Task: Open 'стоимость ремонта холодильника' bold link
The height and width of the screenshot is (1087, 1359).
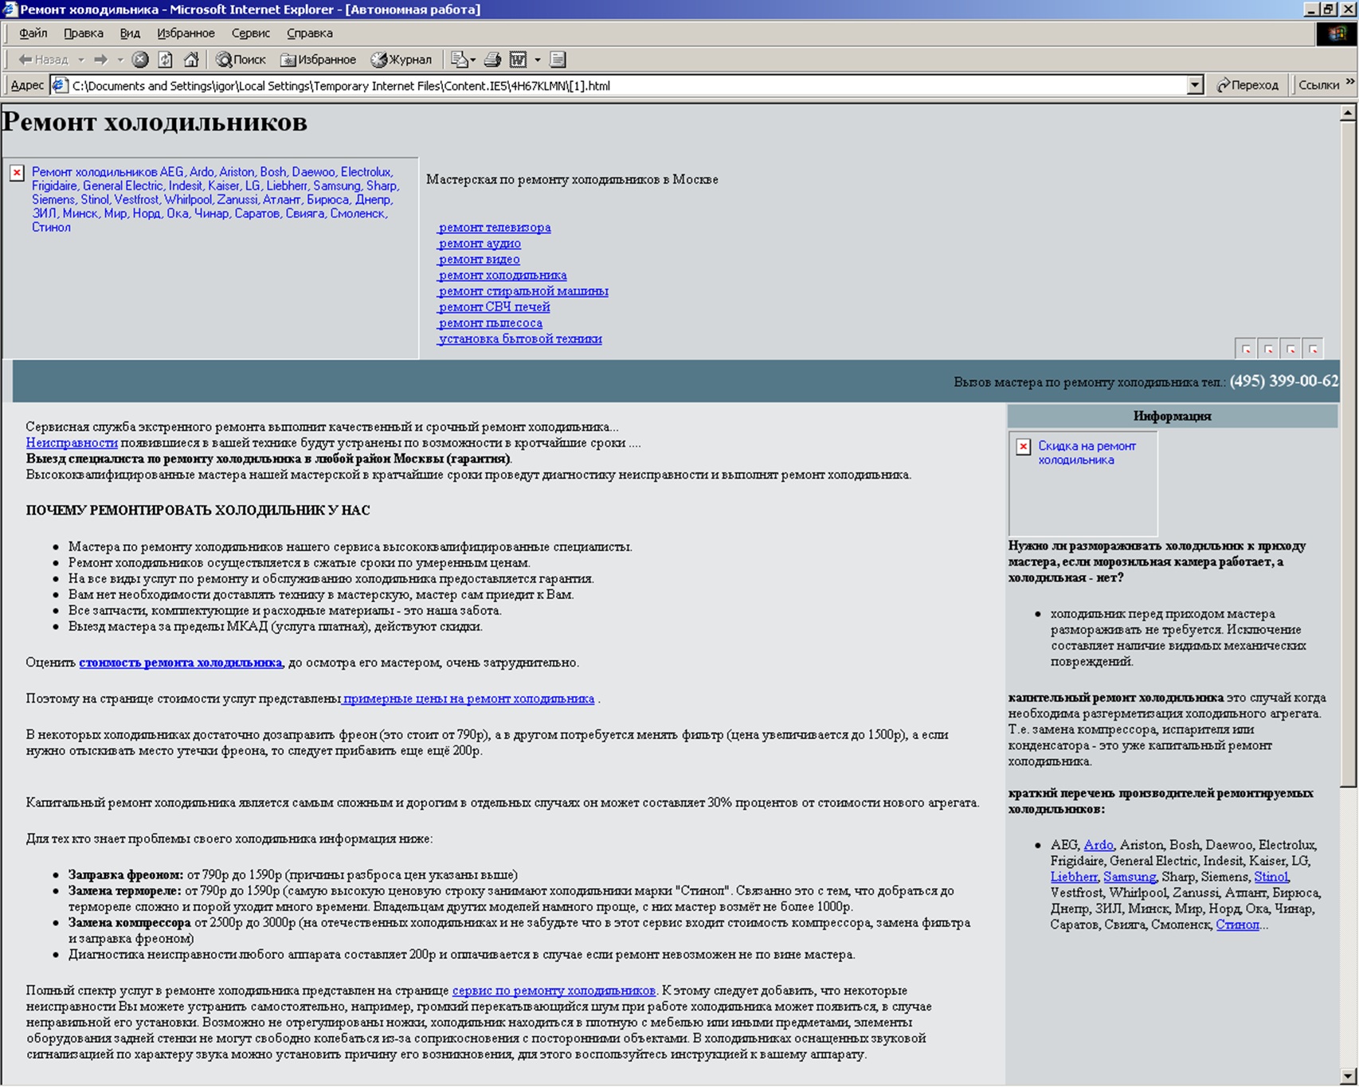Action: pyautogui.click(x=181, y=663)
